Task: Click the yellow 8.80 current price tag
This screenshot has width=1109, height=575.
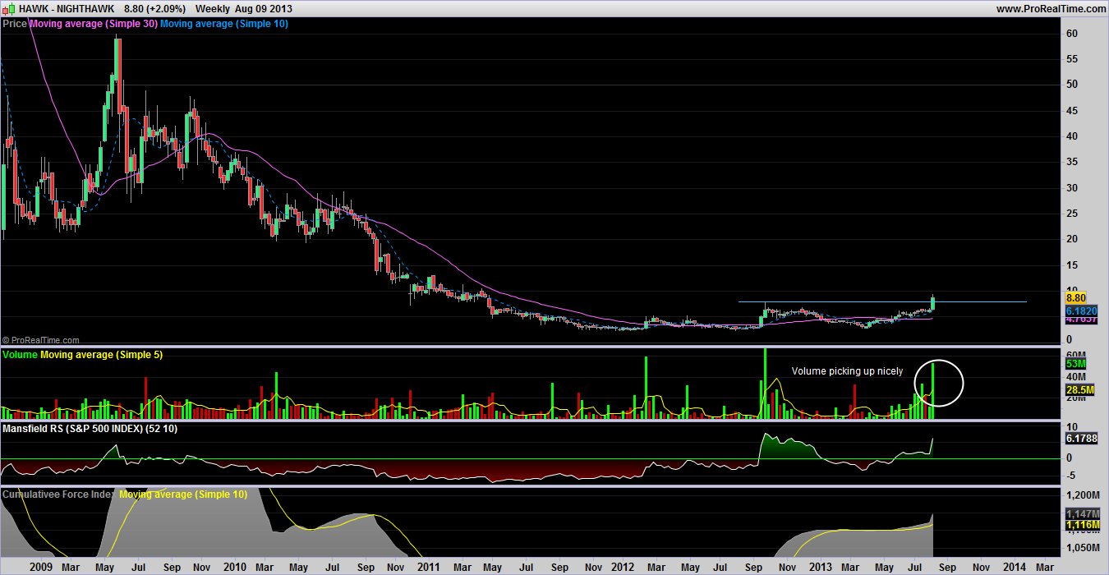Action: [1076, 299]
